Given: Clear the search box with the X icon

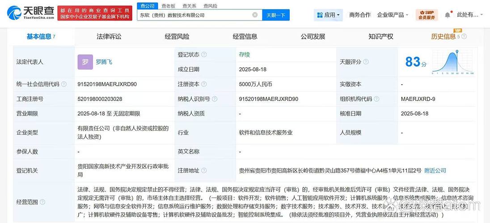Looking at the screenshot, I should [x=255, y=15].
